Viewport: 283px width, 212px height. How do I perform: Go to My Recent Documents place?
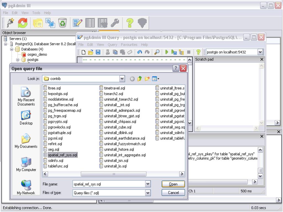point(26,96)
